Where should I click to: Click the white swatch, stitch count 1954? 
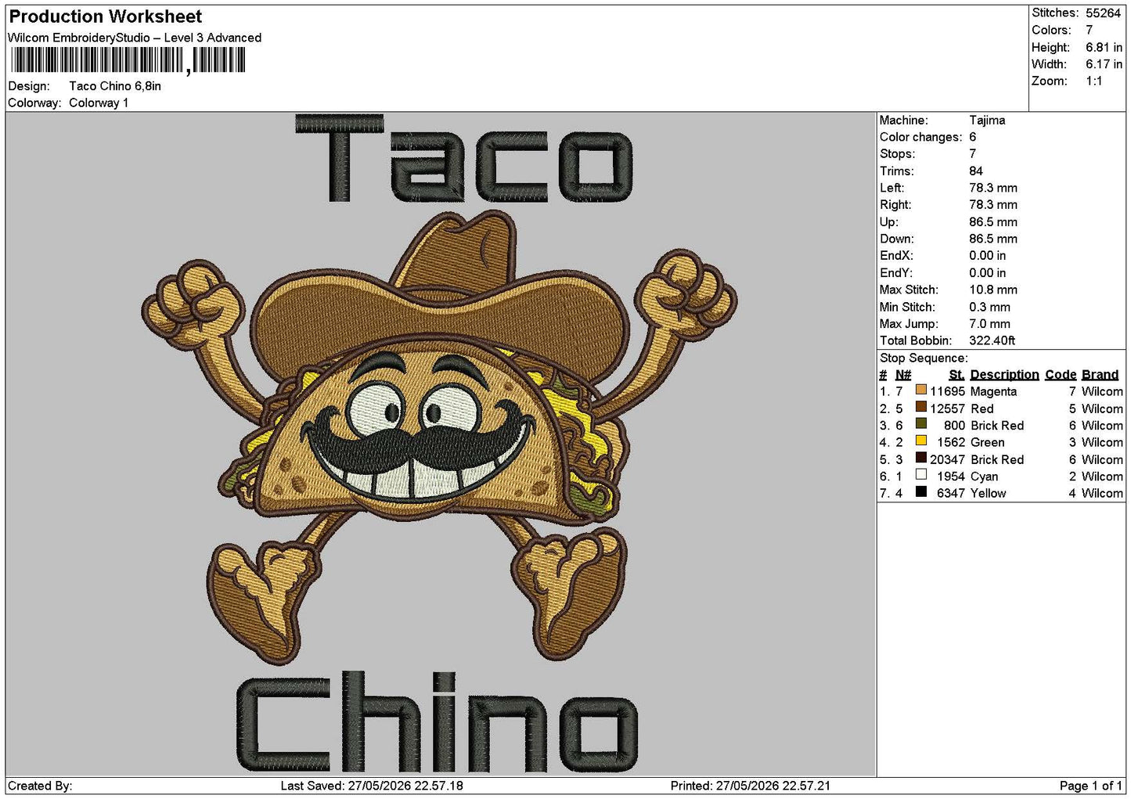[x=921, y=475]
